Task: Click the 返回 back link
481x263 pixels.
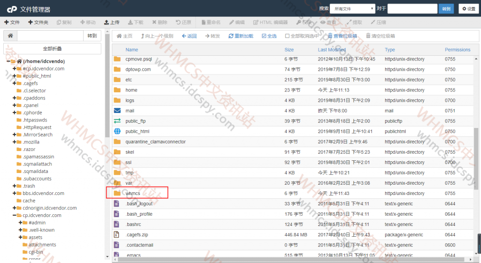Action: (189, 36)
